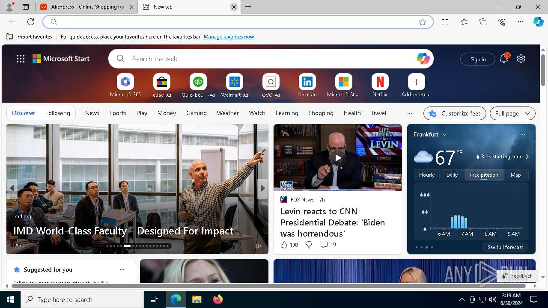
Task: Open Edge Settings and more menu
Action: pyautogui.click(x=521, y=22)
